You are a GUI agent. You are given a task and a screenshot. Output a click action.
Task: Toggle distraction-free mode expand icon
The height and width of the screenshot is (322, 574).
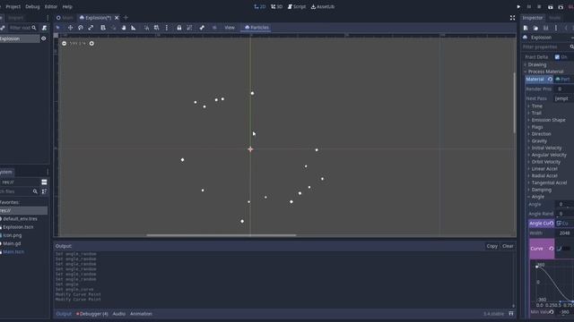click(512, 18)
